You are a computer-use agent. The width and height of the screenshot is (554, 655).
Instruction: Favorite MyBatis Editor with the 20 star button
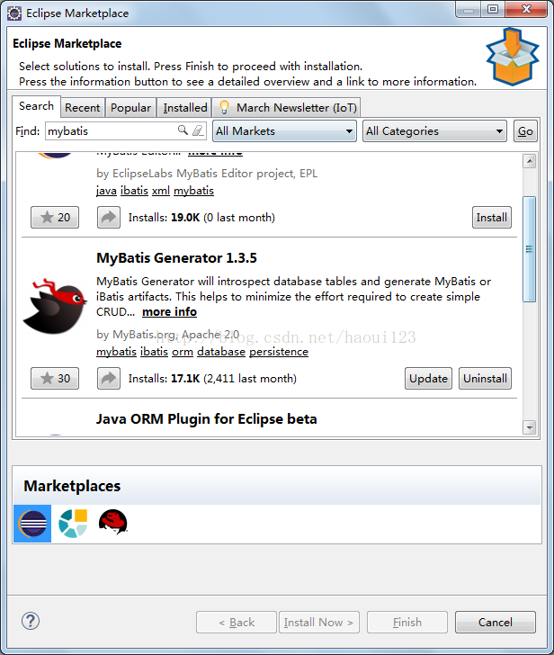point(55,217)
